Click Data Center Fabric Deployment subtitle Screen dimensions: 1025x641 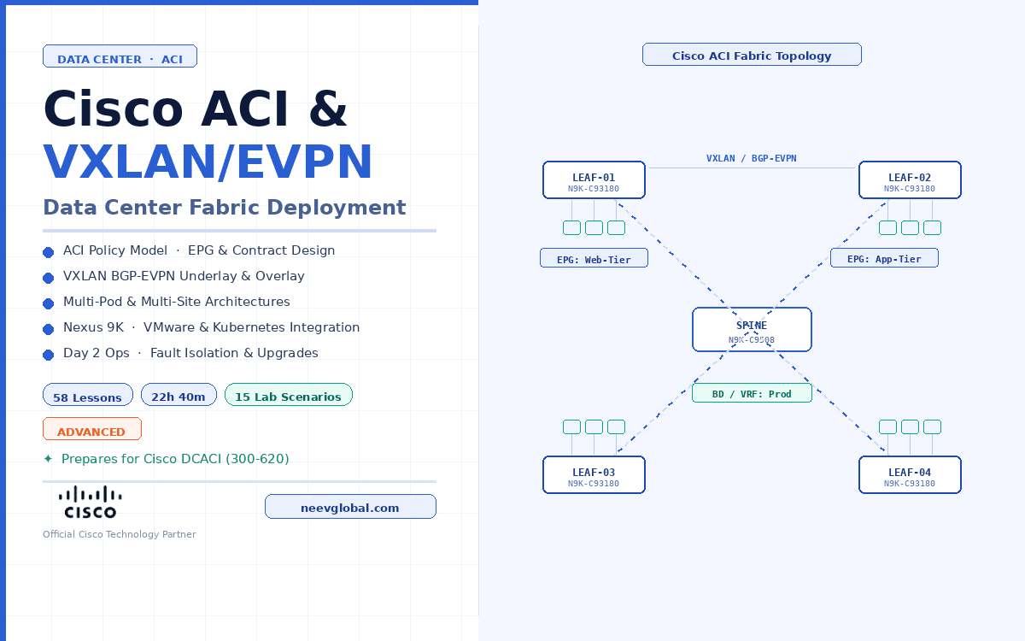pyautogui.click(x=225, y=208)
